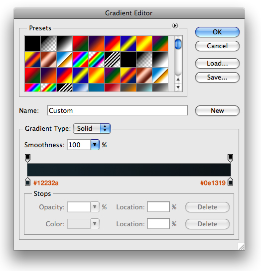
Task: Choose the first-row blue, red, yellow preset
Action: click(112, 44)
